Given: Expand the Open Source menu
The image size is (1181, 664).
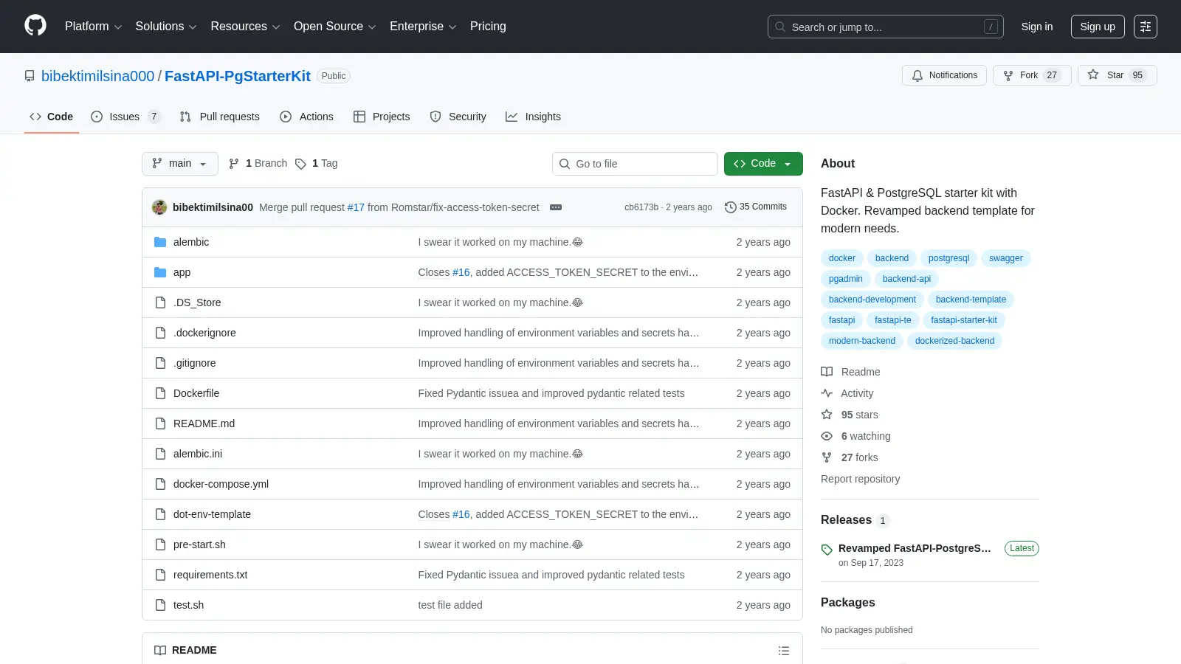Looking at the screenshot, I should (335, 27).
